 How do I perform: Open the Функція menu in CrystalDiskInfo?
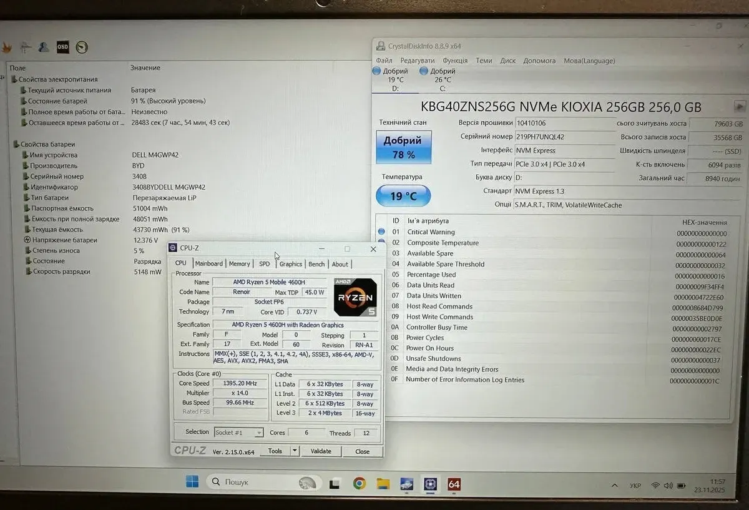tap(454, 61)
